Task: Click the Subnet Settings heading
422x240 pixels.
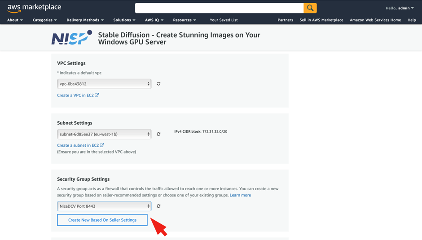Action: (75, 123)
